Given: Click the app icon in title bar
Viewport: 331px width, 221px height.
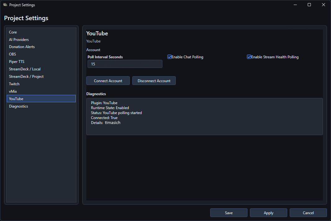Looking at the screenshot, I should (x=5, y=5).
